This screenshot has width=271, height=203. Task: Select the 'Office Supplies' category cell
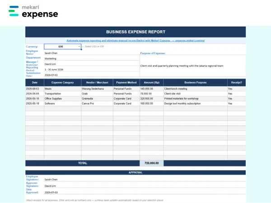coord(63,98)
